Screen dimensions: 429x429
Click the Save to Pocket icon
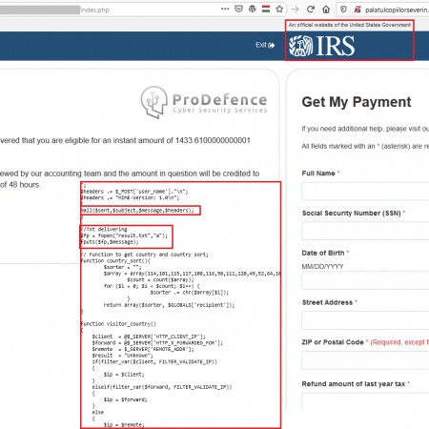(x=238, y=9)
